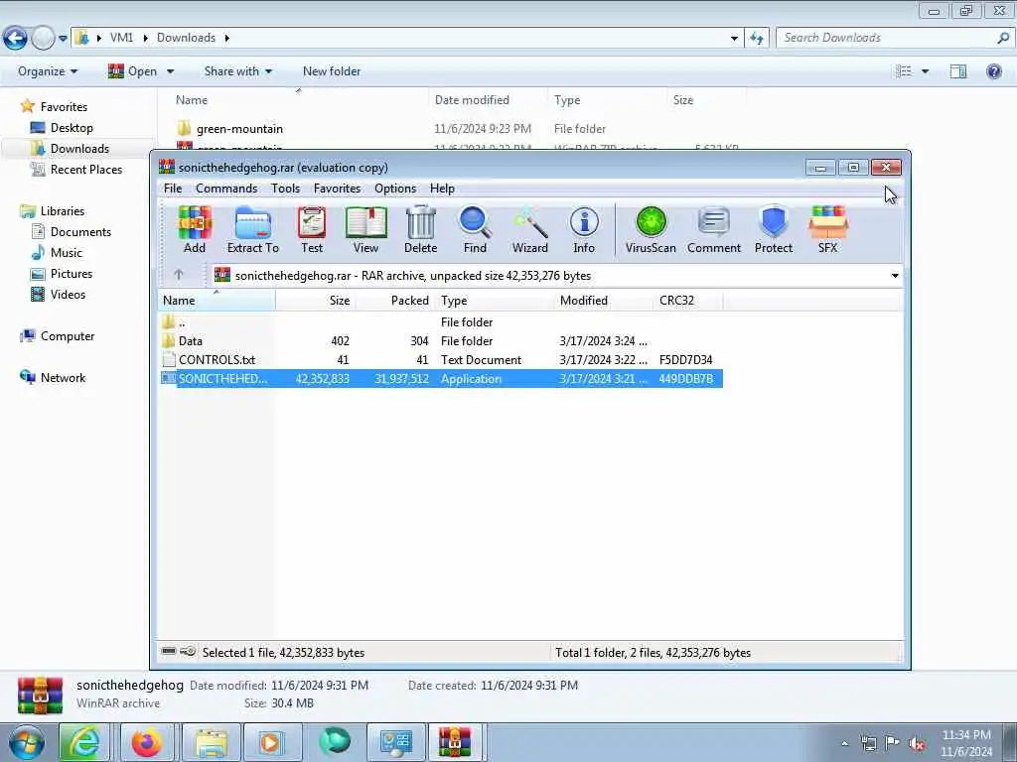Click VM1 in the address breadcrumb

coord(121,38)
